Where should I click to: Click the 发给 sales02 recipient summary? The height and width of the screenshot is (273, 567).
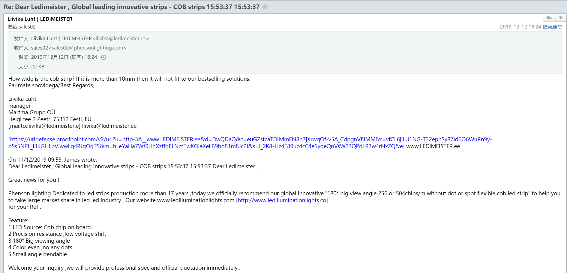click(22, 27)
